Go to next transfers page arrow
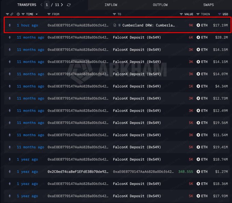232x203 pixels. pyautogui.click(x=62, y=5)
